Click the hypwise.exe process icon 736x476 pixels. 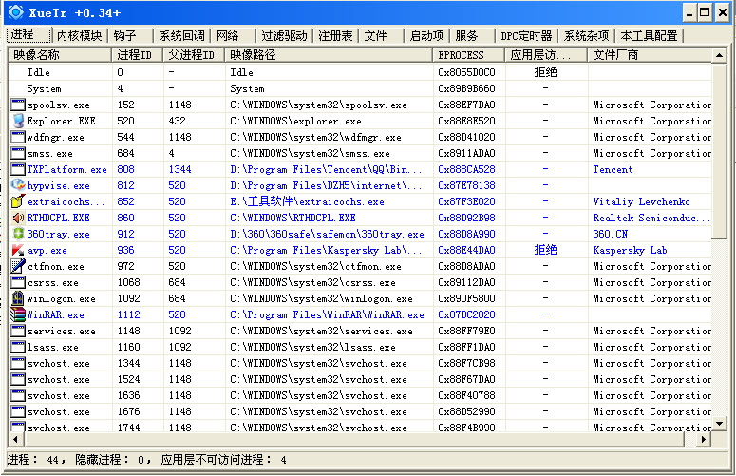coord(18,185)
